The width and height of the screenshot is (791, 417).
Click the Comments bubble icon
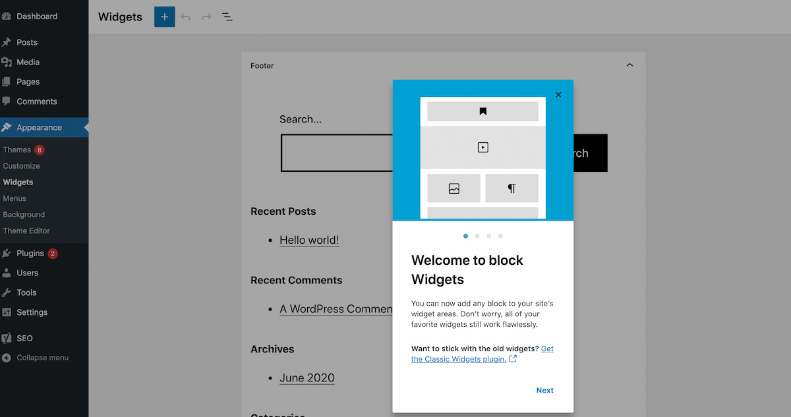pyautogui.click(x=7, y=101)
